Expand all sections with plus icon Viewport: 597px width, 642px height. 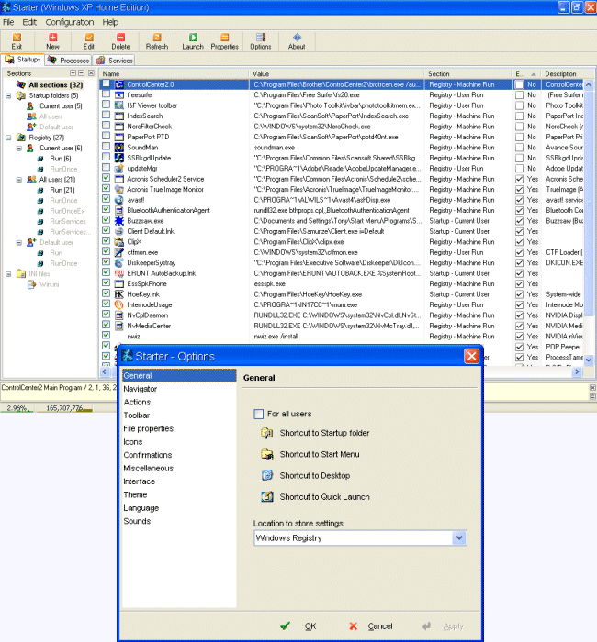pos(73,72)
